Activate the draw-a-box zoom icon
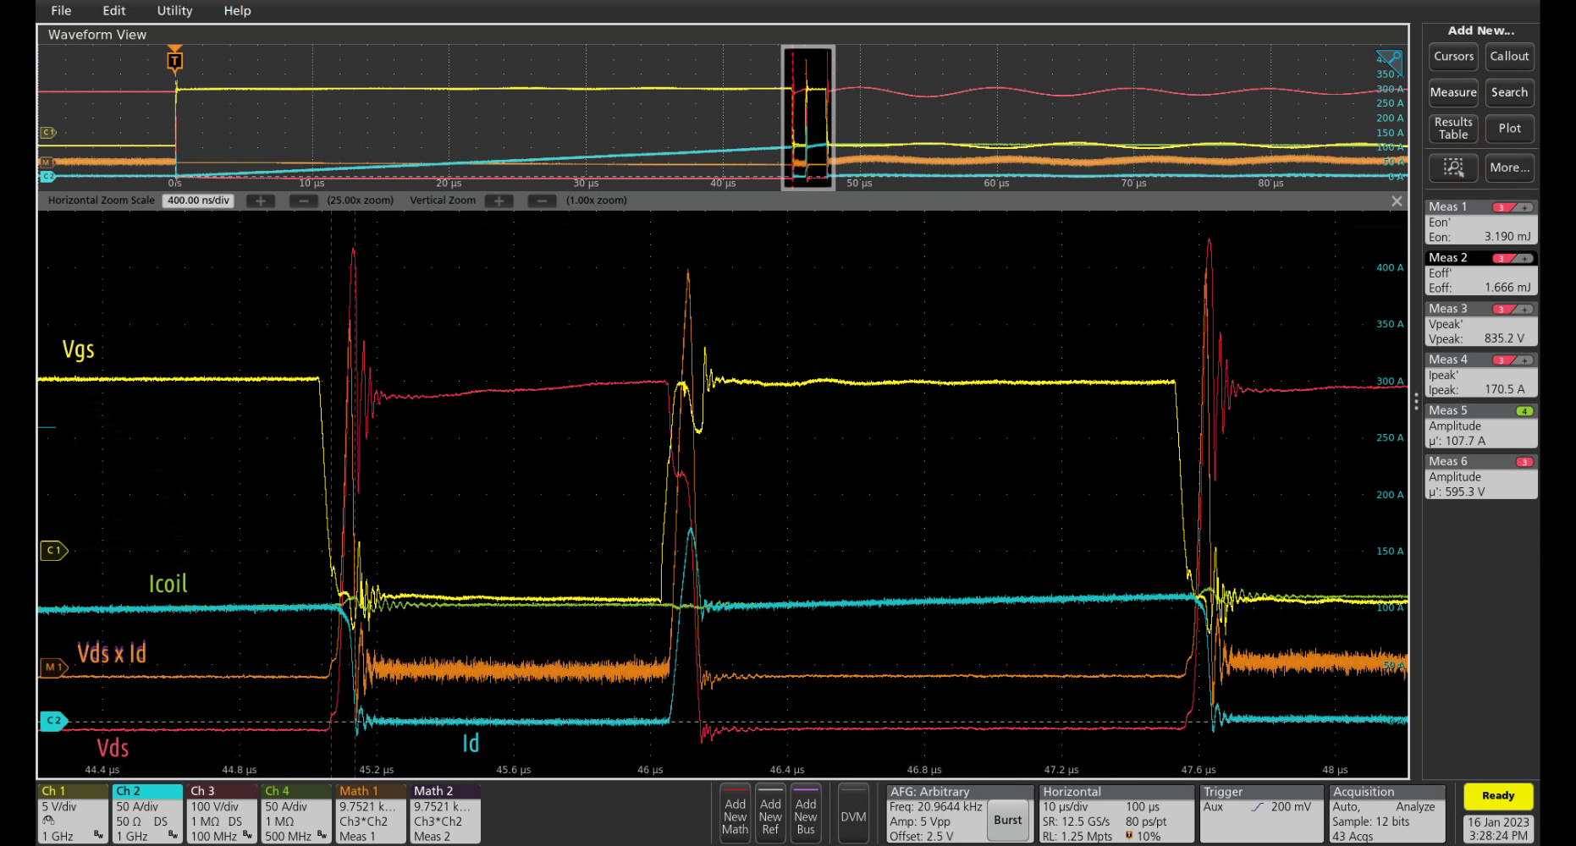The image size is (1576, 846). coord(1453,168)
